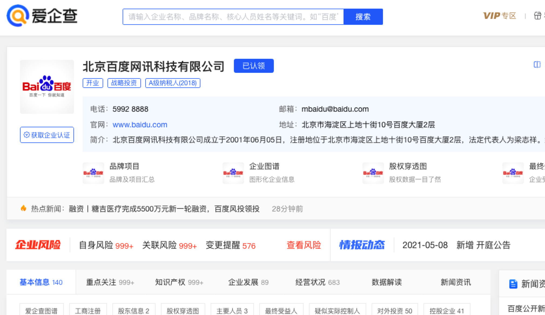545x315 pixels.
Task: Click the 28分钟前 timestamp
Action: pyautogui.click(x=287, y=209)
